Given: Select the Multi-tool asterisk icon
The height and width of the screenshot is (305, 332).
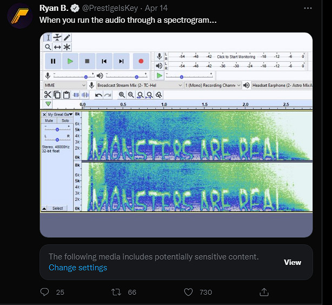Looking at the screenshot, I should 67,47.
